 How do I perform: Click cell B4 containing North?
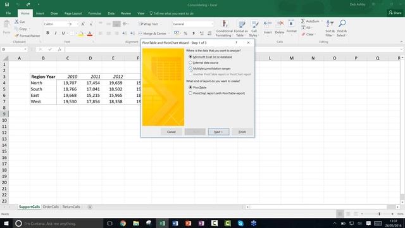(43, 83)
